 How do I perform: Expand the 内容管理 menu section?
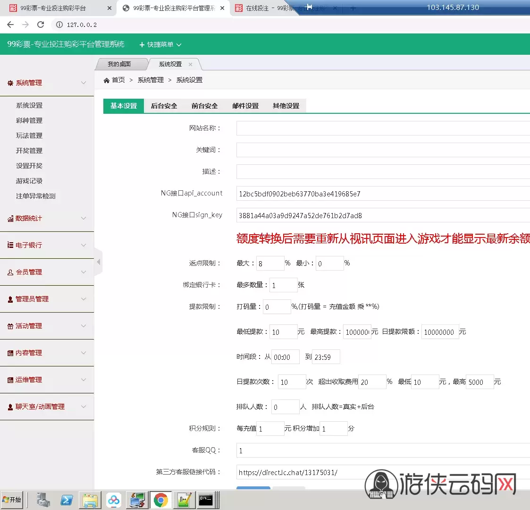pyautogui.click(x=84, y=353)
